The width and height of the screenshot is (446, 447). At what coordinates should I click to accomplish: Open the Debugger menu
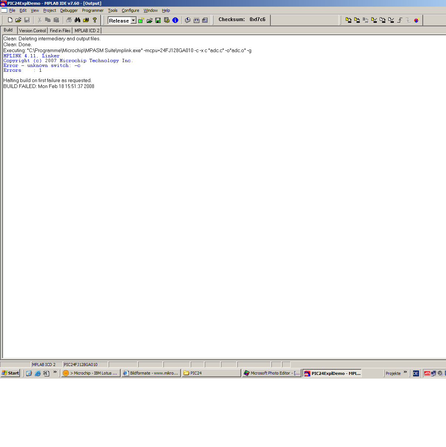click(69, 10)
